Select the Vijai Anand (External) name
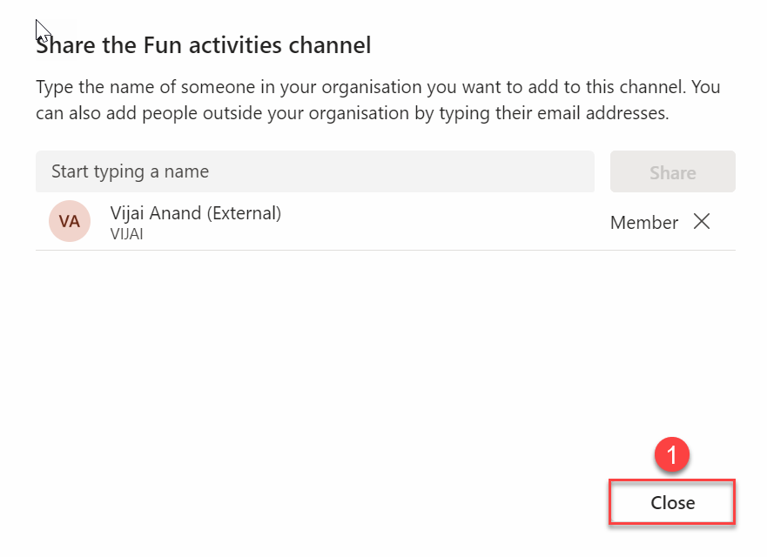The image size is (767, 557). [195, 213]
